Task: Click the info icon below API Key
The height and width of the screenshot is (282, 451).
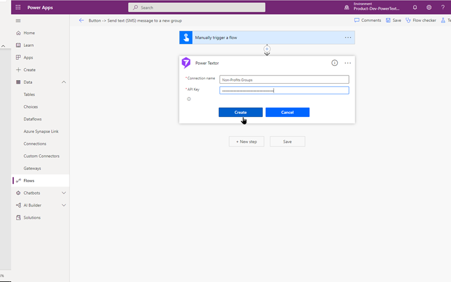Action: [189, 99]
